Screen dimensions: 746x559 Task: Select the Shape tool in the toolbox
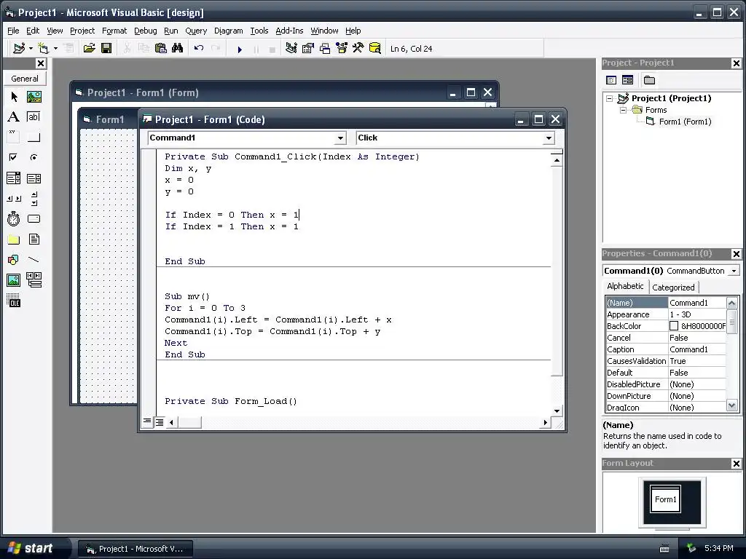click(14, 260)
